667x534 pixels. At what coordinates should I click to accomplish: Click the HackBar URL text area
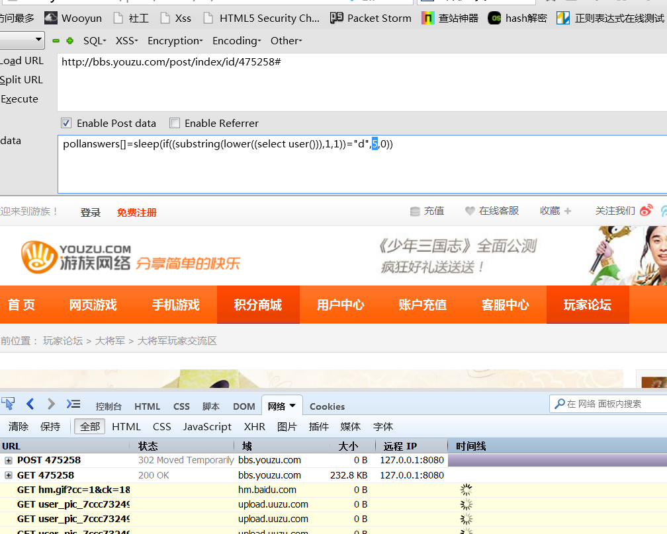tap(363, 83)
